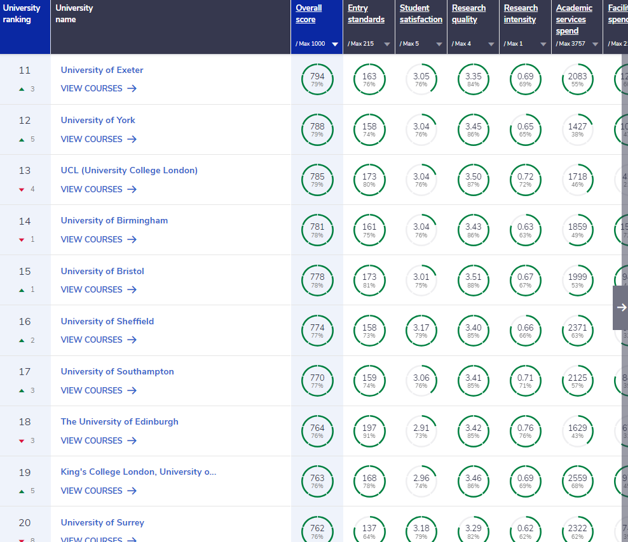View courses for University of Bristol
The width and height of the screenshot is (628, 542).
pyautogui.click(x=99, y=289)
